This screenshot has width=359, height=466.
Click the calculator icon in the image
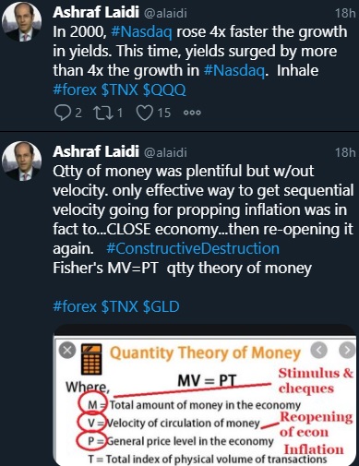[x=91, y=359]
